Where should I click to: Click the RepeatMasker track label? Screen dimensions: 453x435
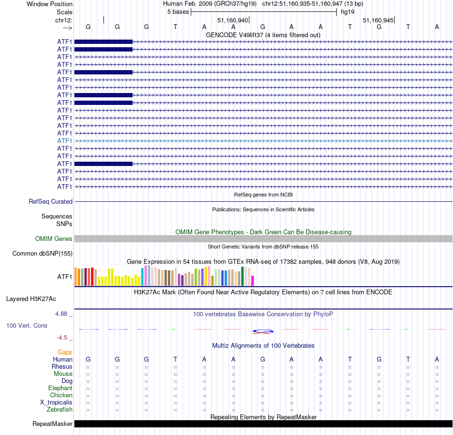52,424
